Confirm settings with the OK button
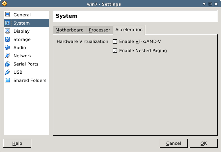This screenshot has width=221, height=152. tap(204, 143)
